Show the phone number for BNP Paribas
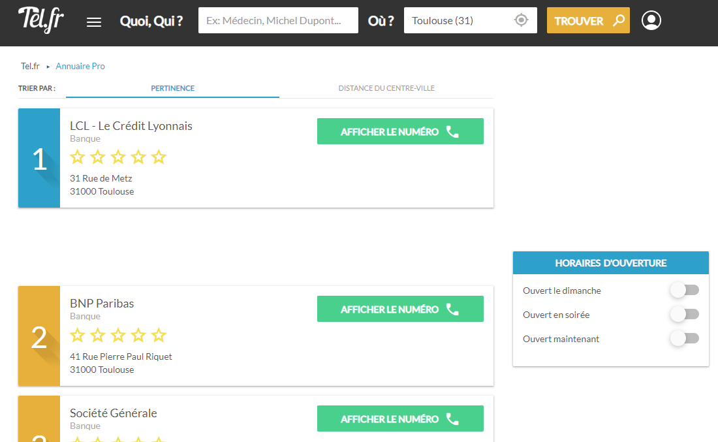718x442 pixels. pos(400,309)
